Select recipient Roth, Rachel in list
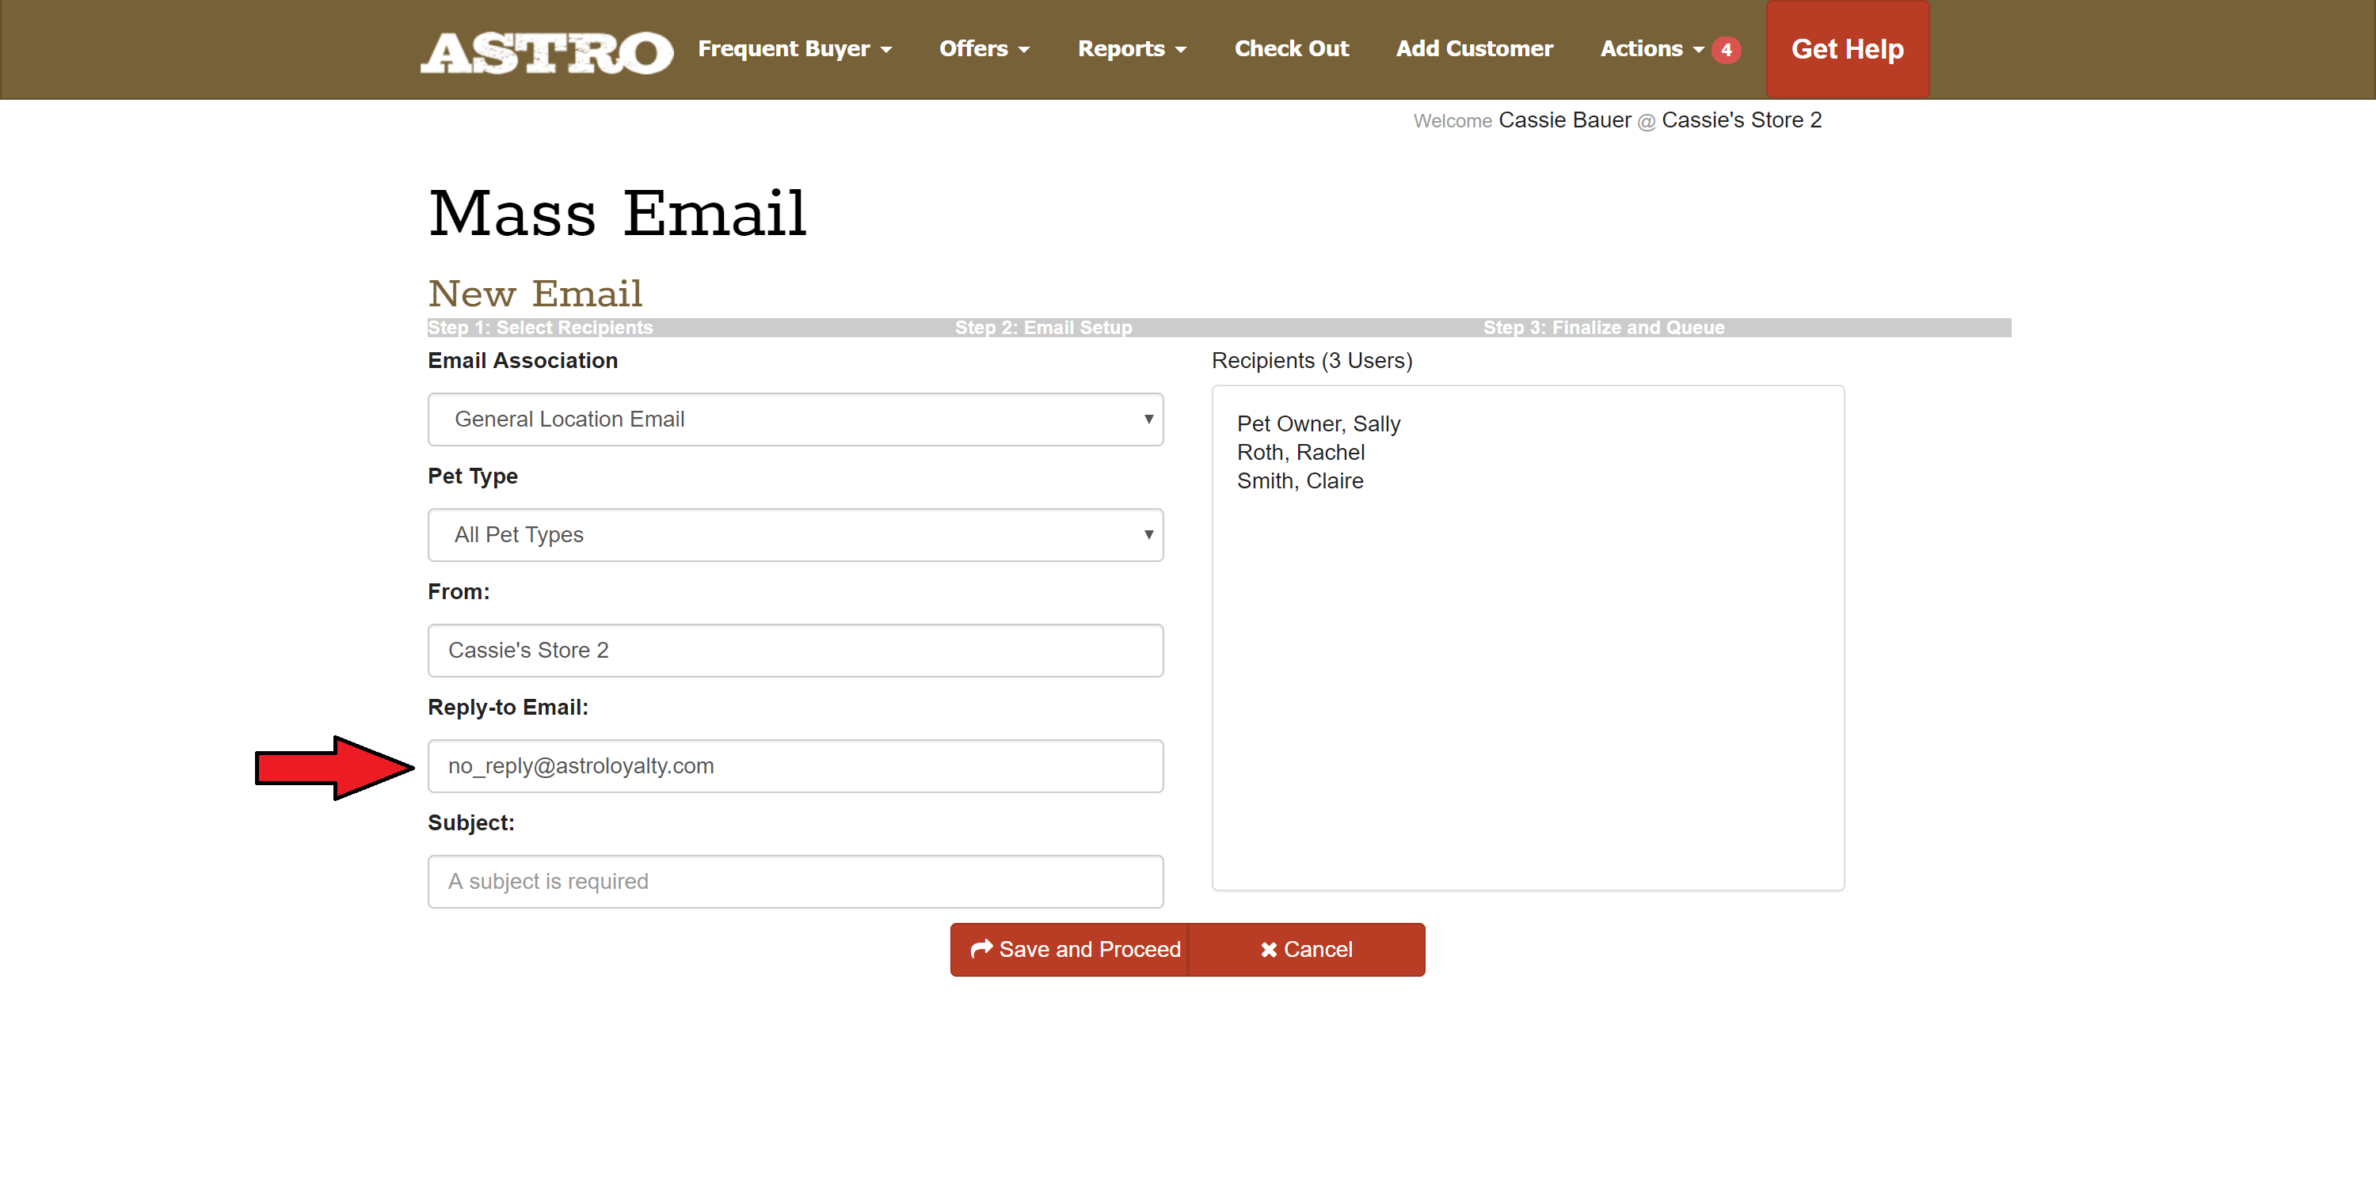This screenshot has width=2376, height=1192. pos(1300,453)
